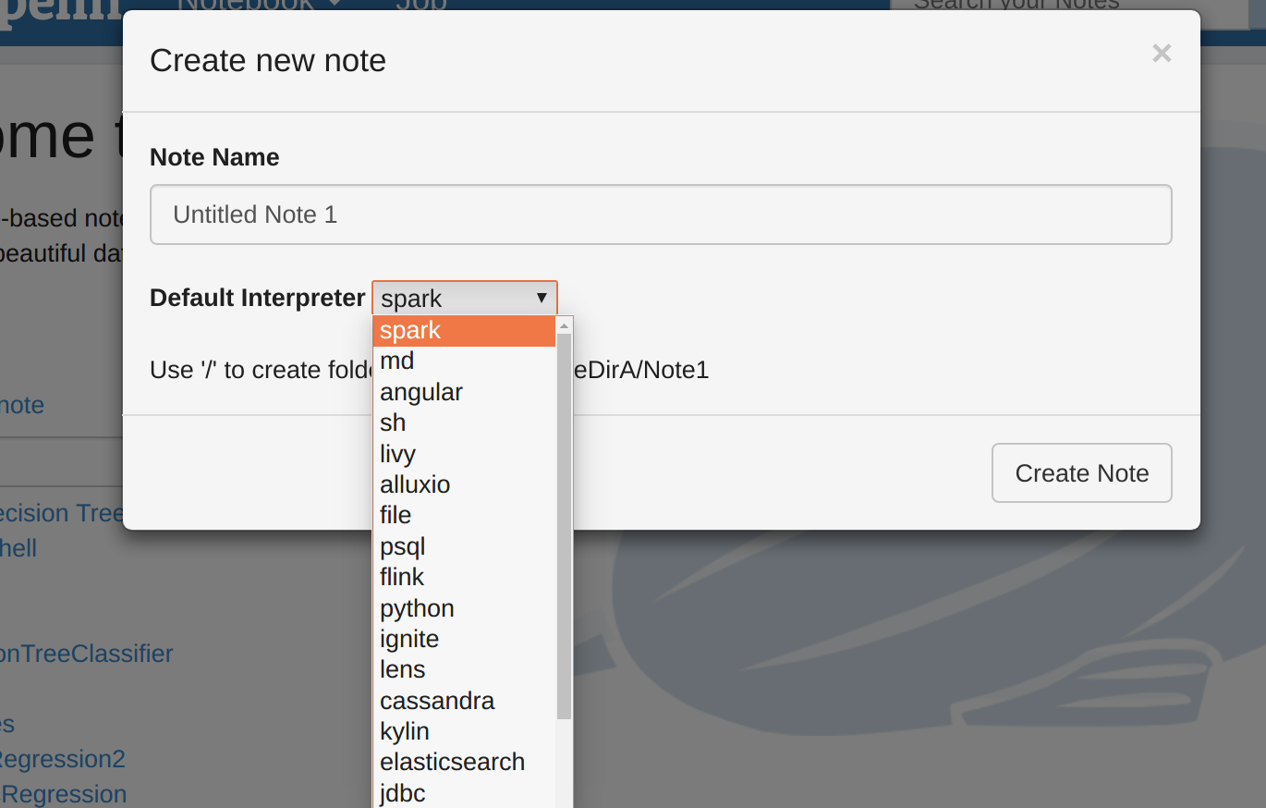
Task: Pick psql from the interpreter list
Action: pyautogui.click(x=465, y=546)
